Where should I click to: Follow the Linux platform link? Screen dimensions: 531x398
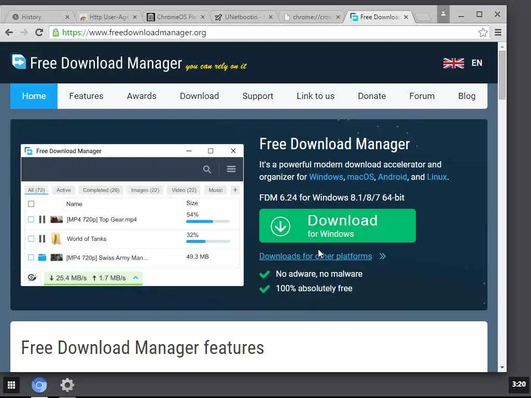point(437,177)
